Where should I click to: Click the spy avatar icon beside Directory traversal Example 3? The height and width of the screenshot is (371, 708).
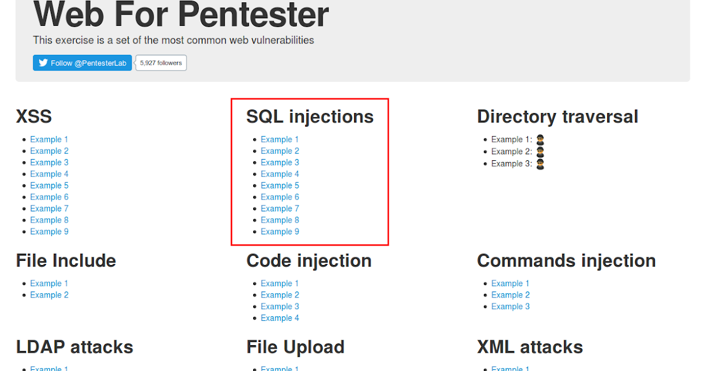tap(540, 164)
